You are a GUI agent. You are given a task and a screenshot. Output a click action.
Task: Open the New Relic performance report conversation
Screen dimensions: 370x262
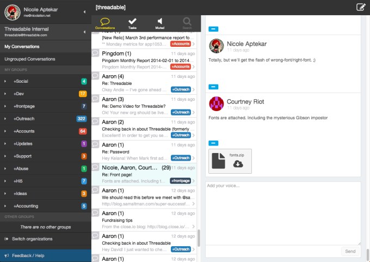[x=144, y=40]
